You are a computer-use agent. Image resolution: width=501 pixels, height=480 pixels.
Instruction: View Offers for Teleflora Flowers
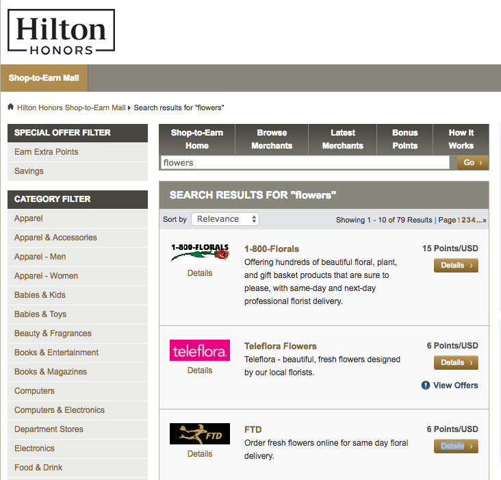pos(456,386)
